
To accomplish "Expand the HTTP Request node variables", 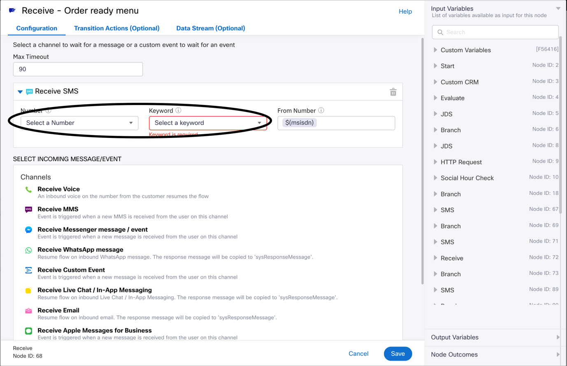I will coord(435,162).
